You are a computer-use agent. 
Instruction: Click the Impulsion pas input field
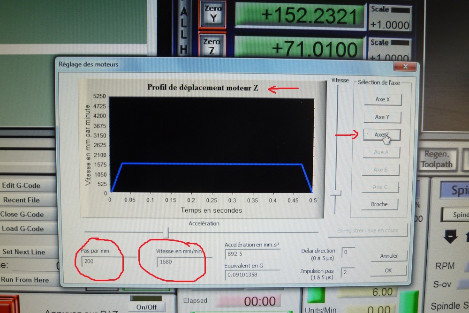pyautogui.click(x=348, y=272)
